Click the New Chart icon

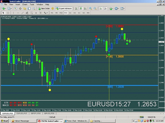[x=3, y=8]
